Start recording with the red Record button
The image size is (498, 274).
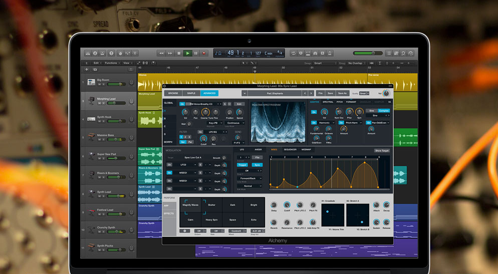click(204, 53)
